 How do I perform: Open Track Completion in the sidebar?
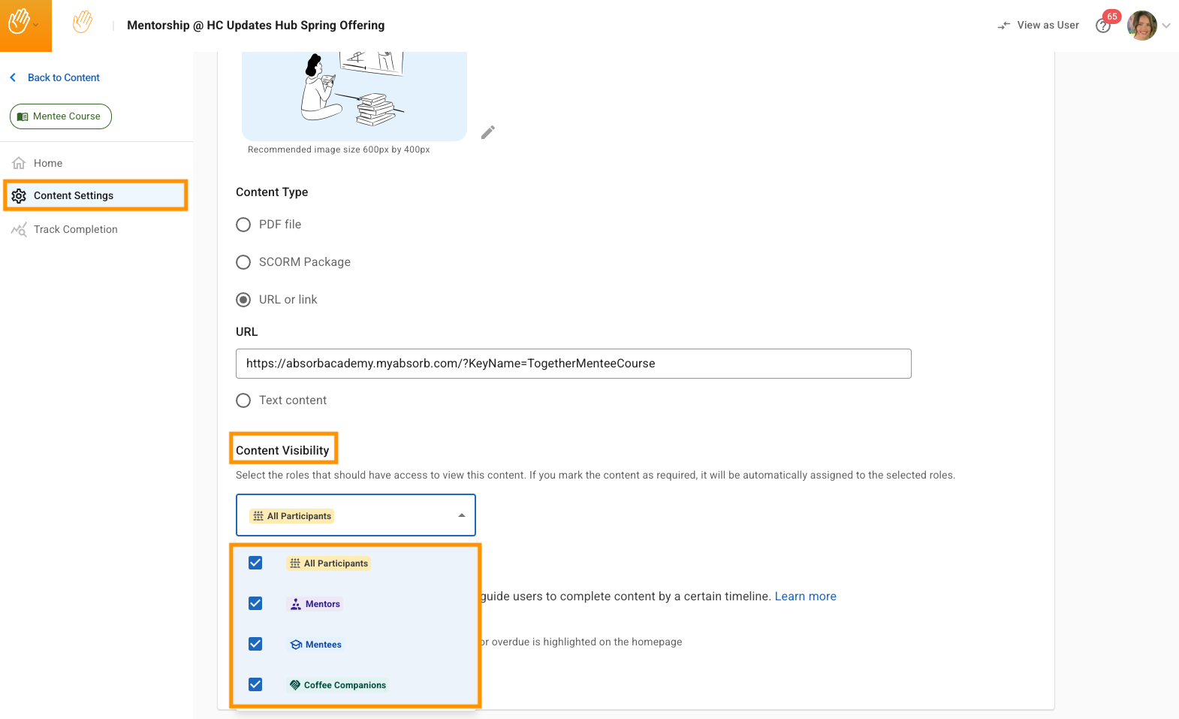(75, 230)
